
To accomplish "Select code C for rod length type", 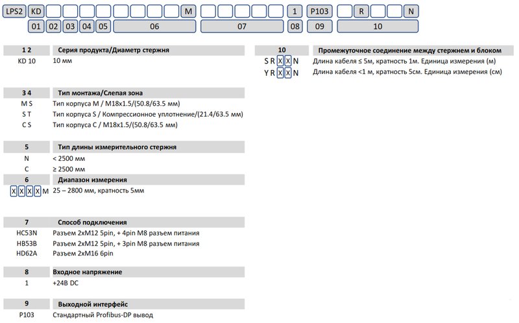I will click(27, 169).
